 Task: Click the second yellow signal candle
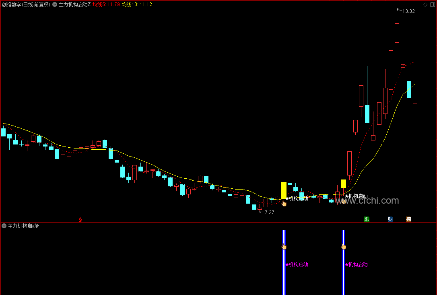tap(343, 184)
